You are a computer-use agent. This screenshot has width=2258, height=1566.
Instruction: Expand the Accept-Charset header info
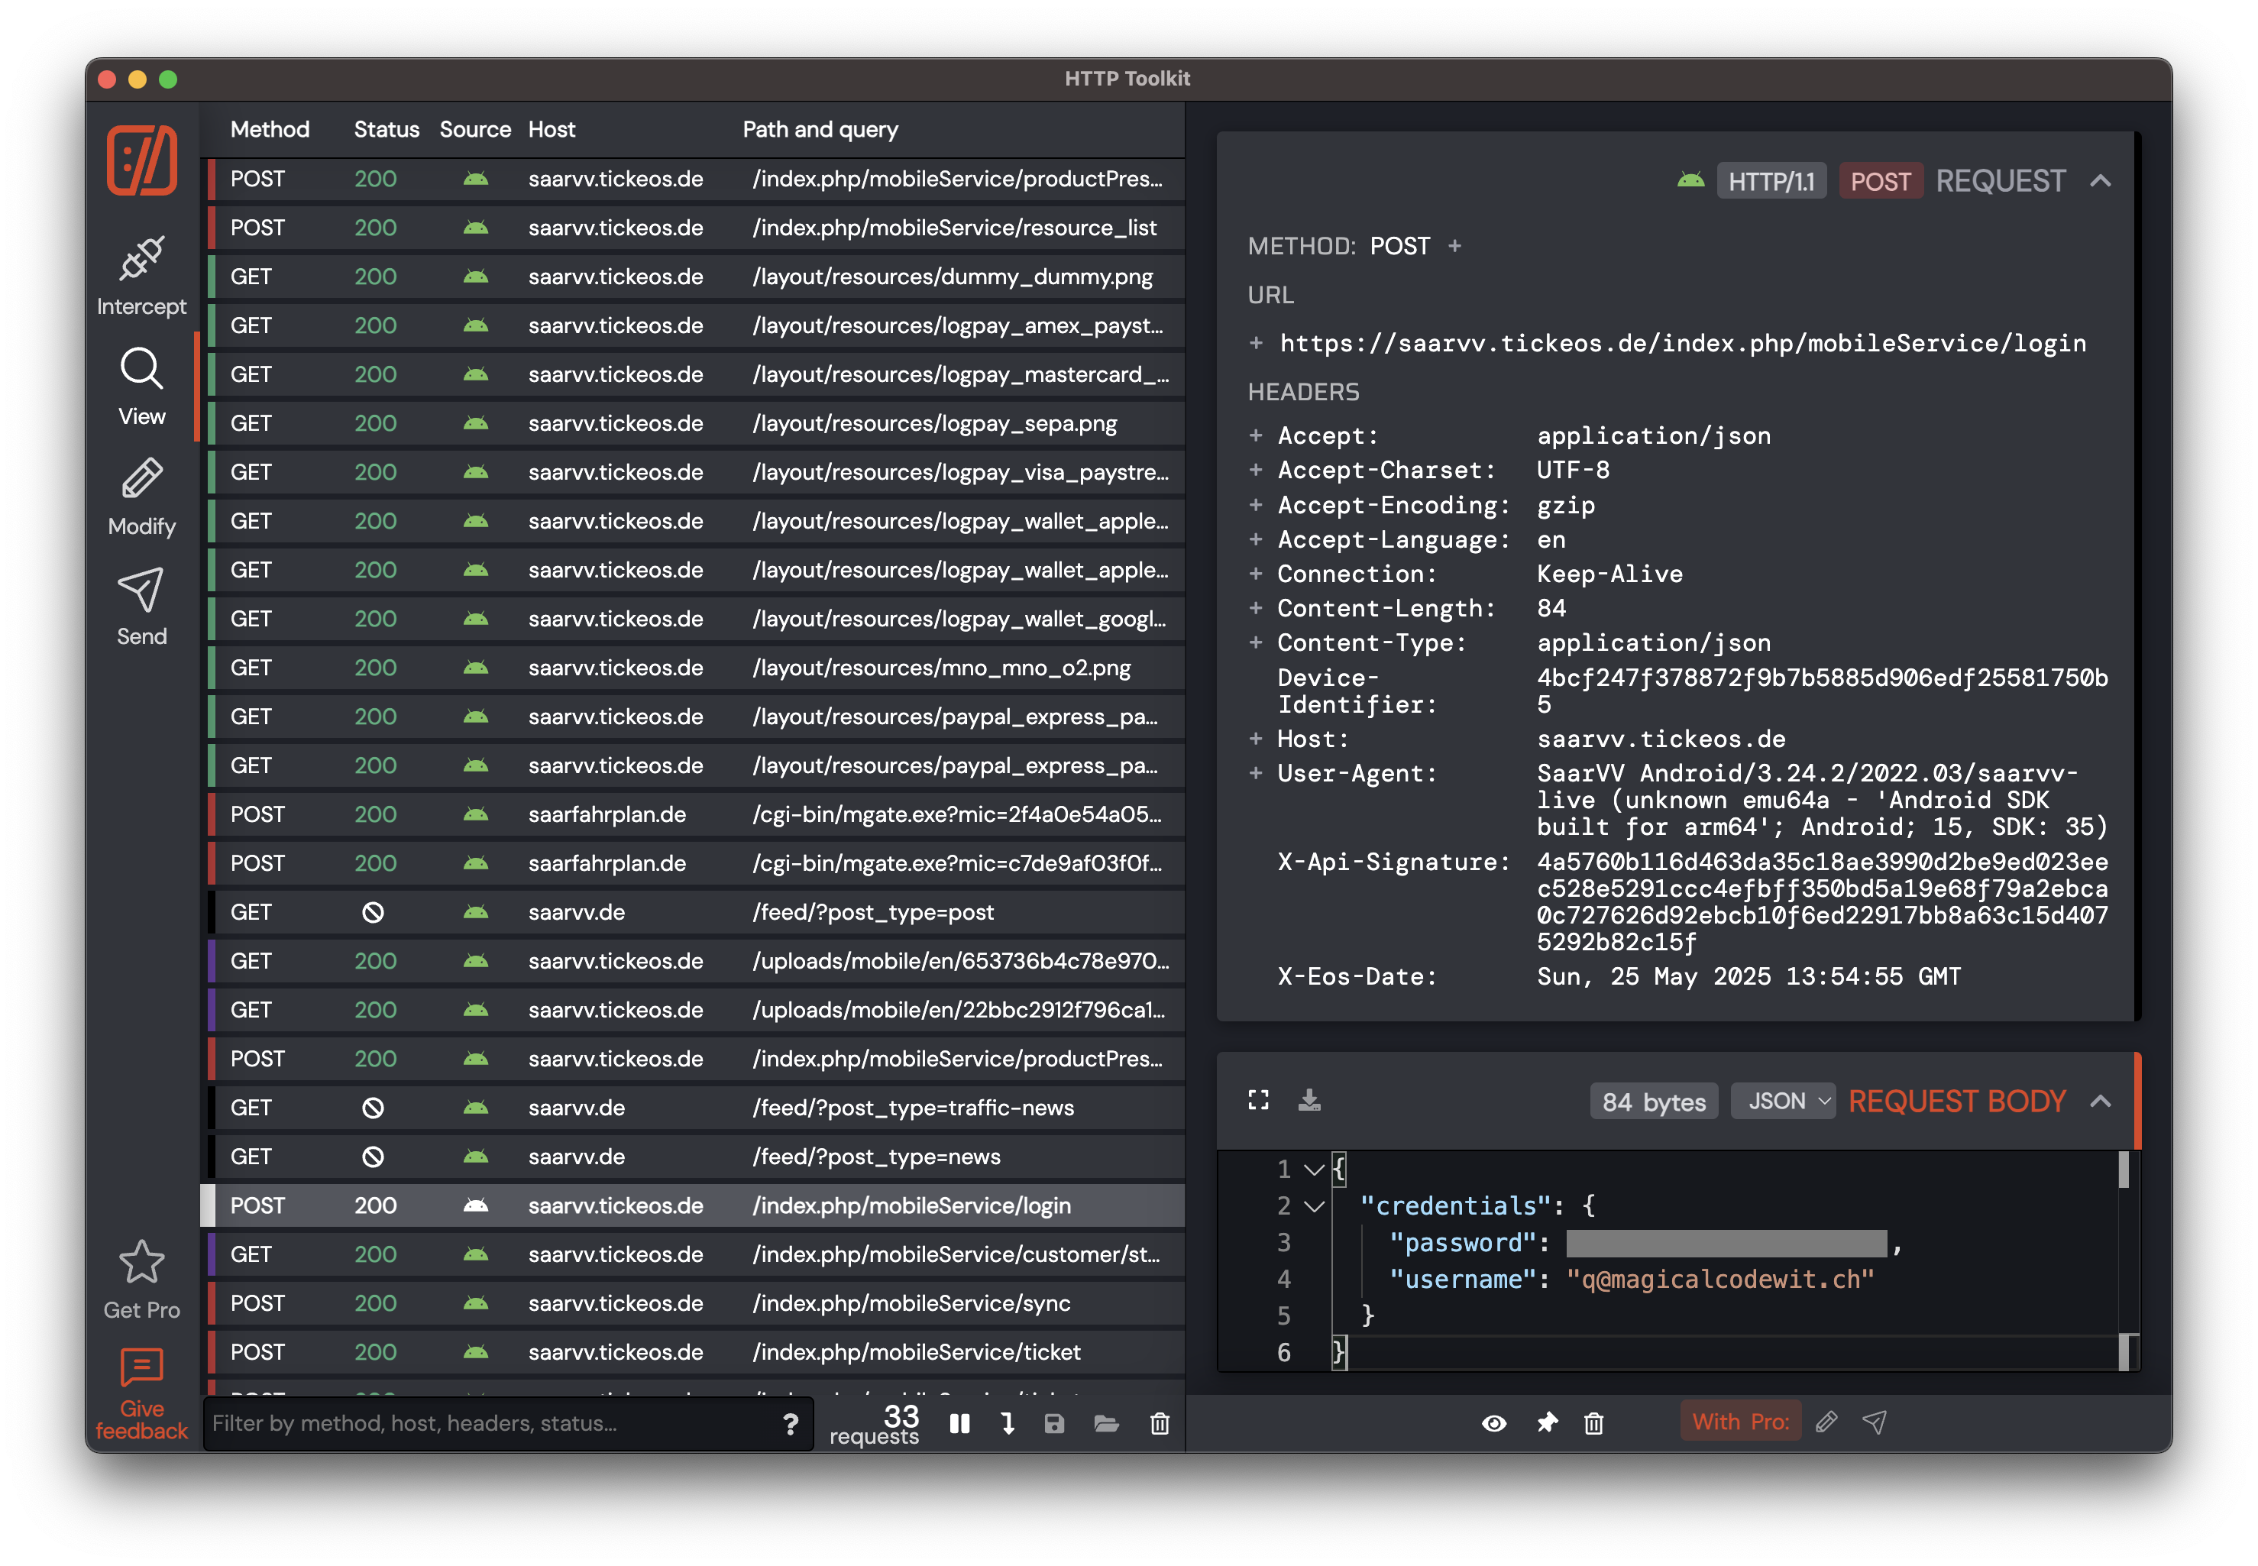click(1256, 470)
